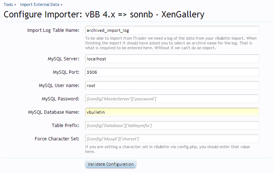274x173 pixels.
Task: Click into the MySQL User name field
Action: tap(171, 86)
